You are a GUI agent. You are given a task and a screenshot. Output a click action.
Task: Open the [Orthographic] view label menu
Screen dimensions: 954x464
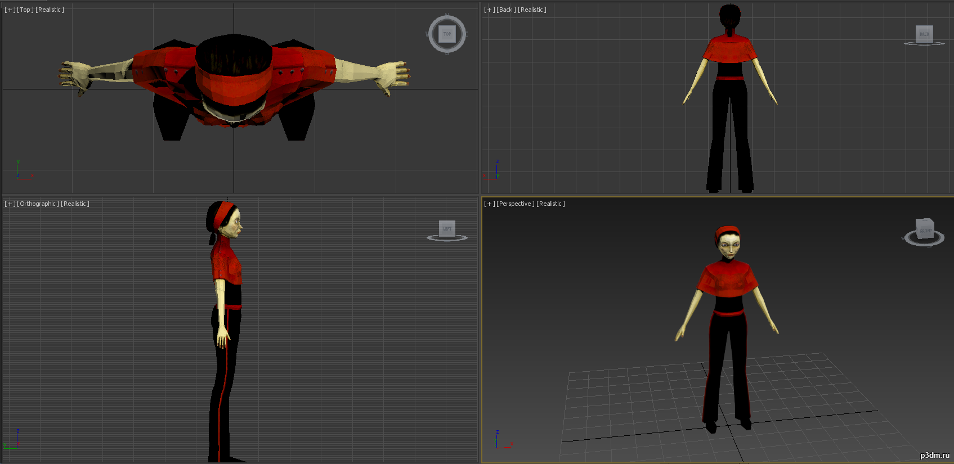(x=38, y=204)
